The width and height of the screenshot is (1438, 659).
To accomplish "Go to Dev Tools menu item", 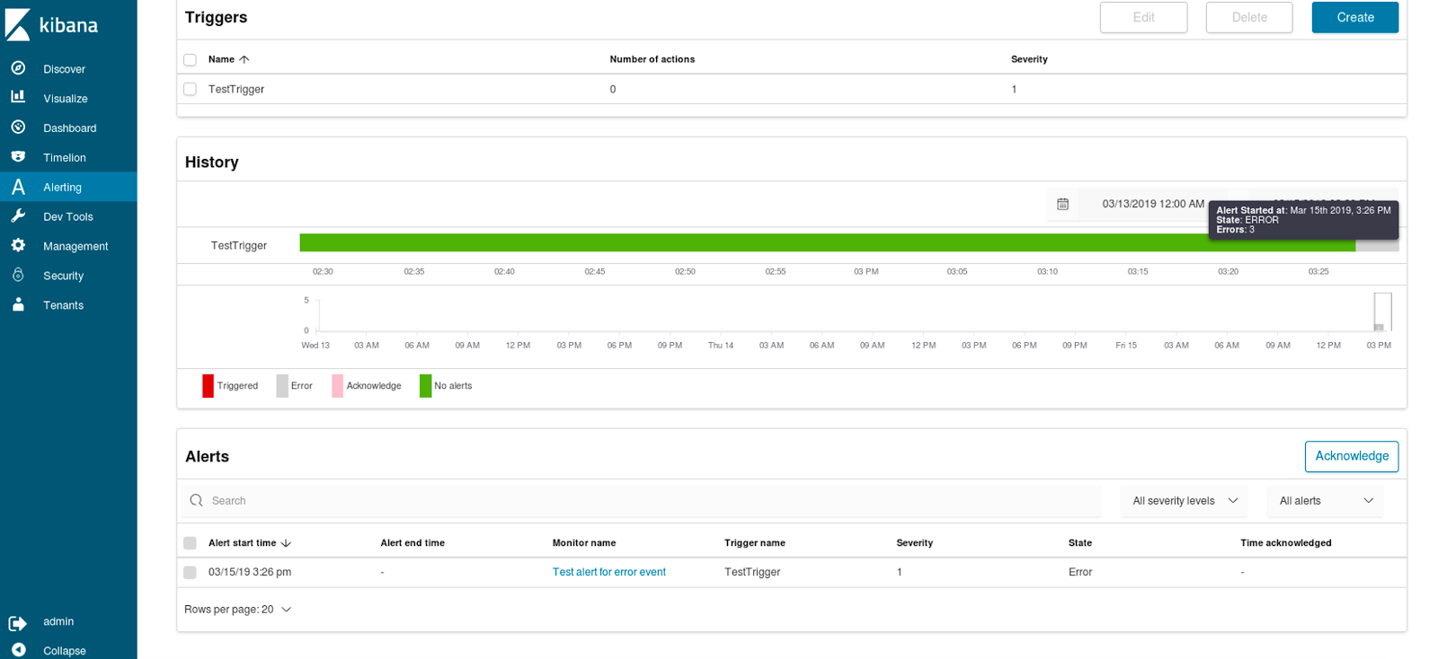I will [68, 216].
